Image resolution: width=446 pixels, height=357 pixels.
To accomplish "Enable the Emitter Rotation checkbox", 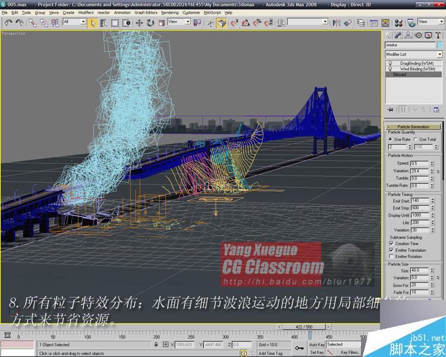I will click(x=391, y=256).
